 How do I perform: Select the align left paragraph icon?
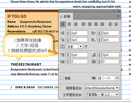(x=63, y=24)
